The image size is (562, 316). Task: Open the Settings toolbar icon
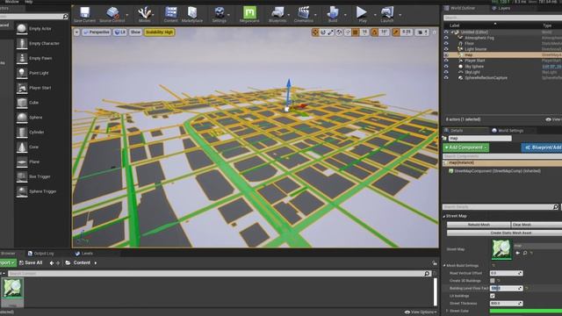coord(219,12)
